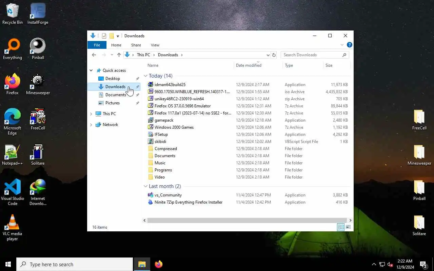The height and width of the screenshot is (271, 434).
Task: Select Documents in Quick access
Action: coord(116,95)
